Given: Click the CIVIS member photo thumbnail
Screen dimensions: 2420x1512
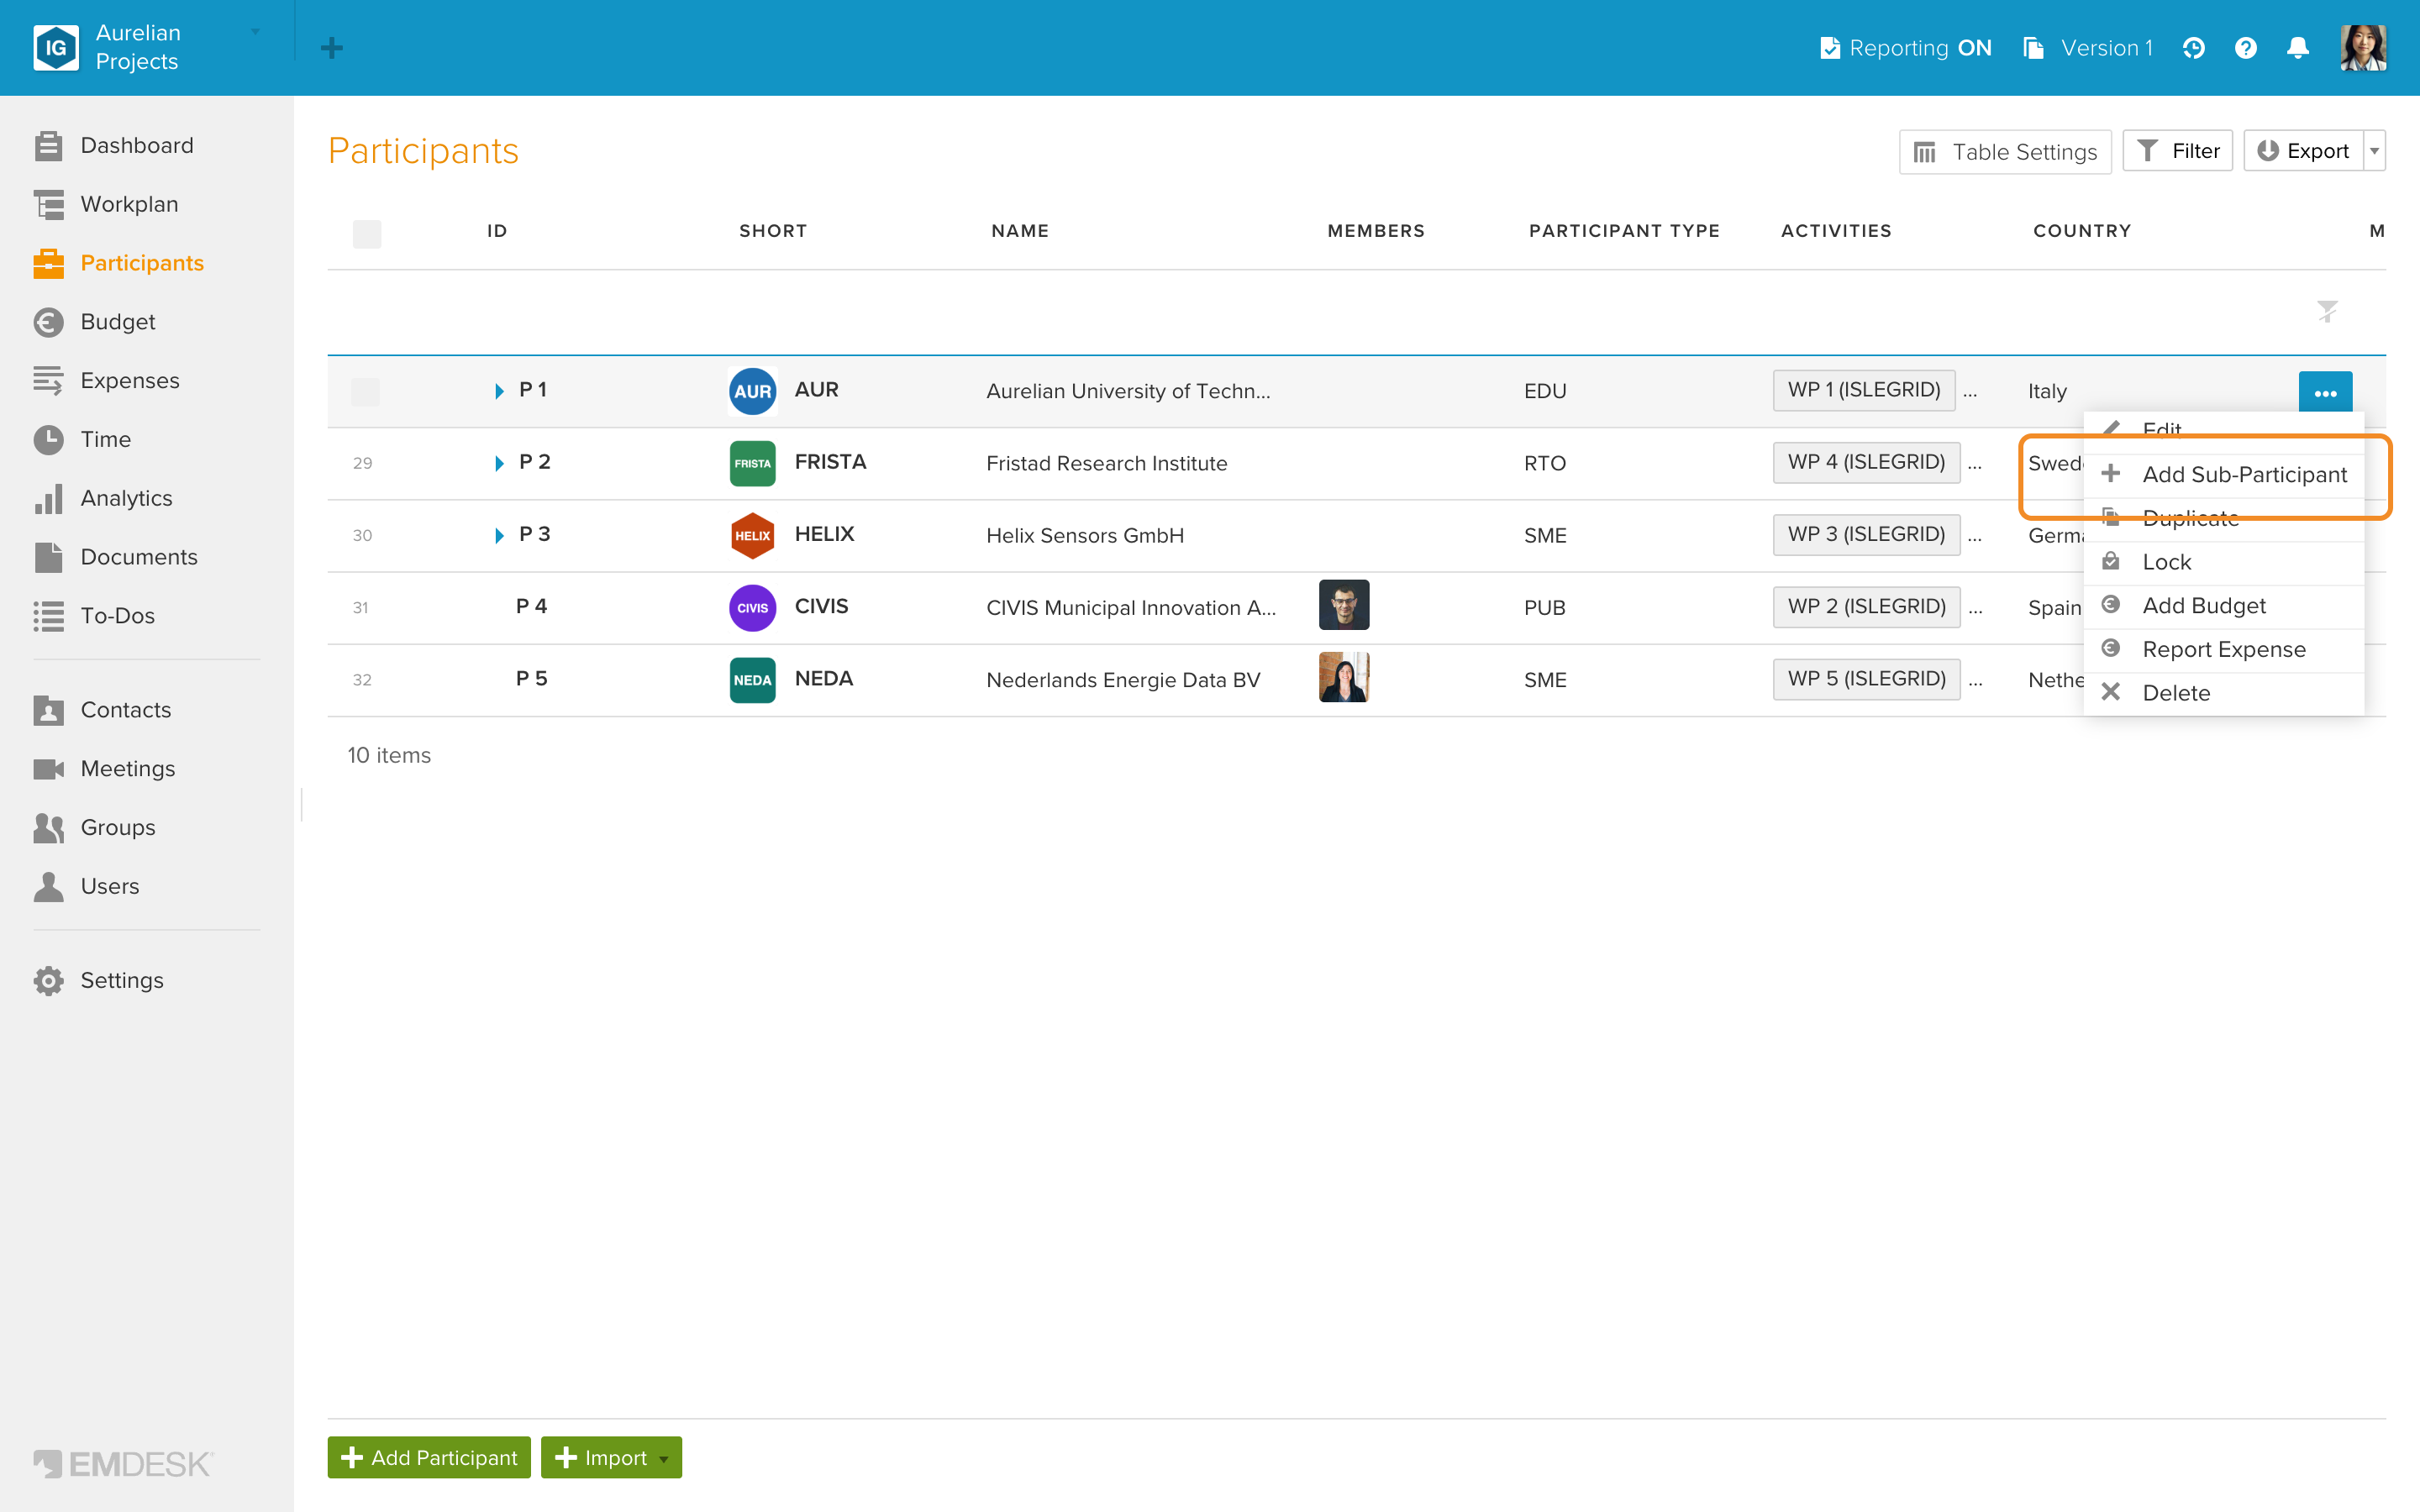Looking at the screenshot, I should tap(1344, 605).
